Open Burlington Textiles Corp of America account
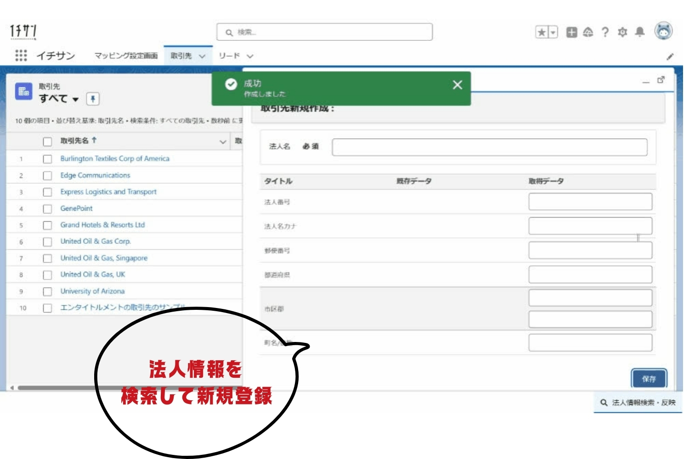This screenshot has height=459, width=689. tap(115, 158)
